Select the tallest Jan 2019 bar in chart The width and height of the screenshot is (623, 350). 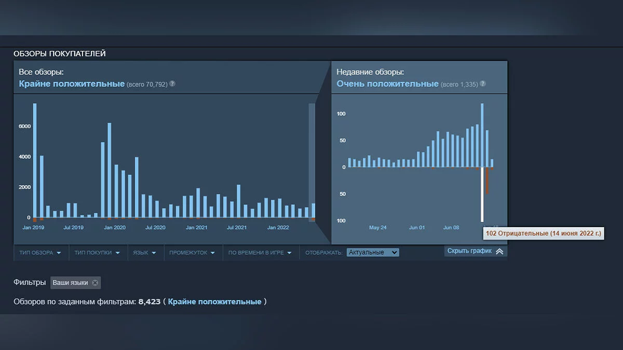pos(35,160)
